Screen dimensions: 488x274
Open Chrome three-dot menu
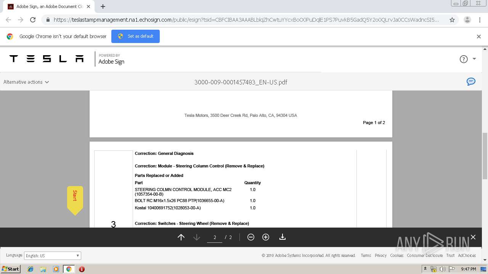point(480,20)
